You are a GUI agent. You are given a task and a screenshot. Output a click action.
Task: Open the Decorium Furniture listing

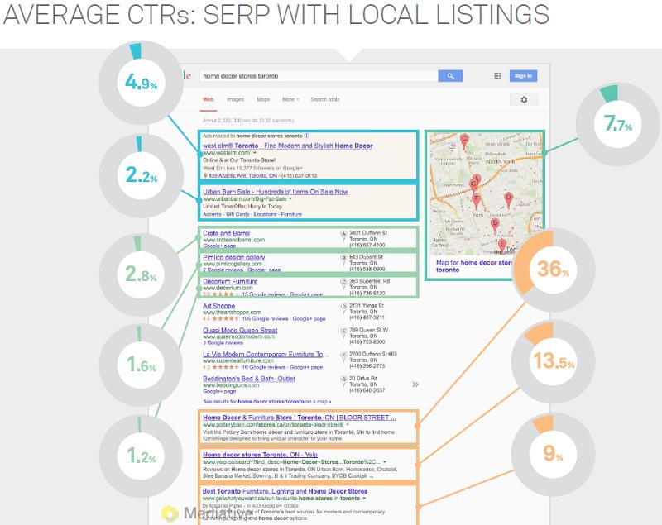tap(230, 281)
